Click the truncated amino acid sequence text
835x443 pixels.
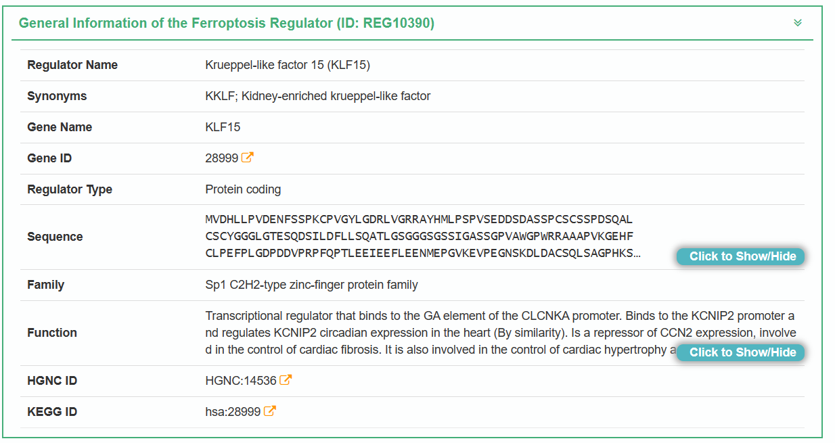tap(420, 236)
